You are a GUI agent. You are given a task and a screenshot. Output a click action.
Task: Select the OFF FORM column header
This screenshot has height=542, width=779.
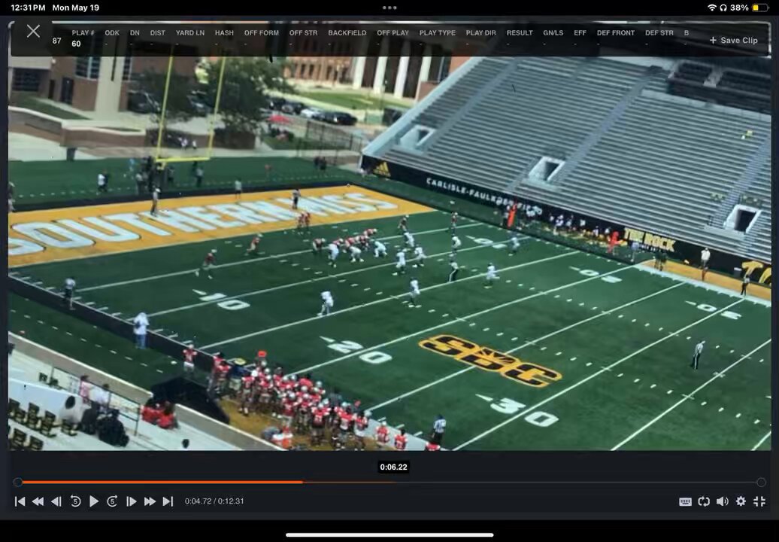[x=262, y=33]
